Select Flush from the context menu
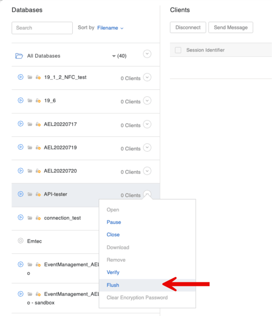The image size is (272, 316). click(113, 285)
